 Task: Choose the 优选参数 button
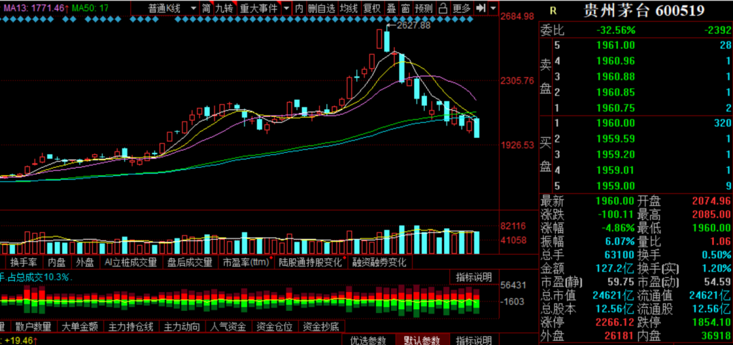[x=369, y=340]
